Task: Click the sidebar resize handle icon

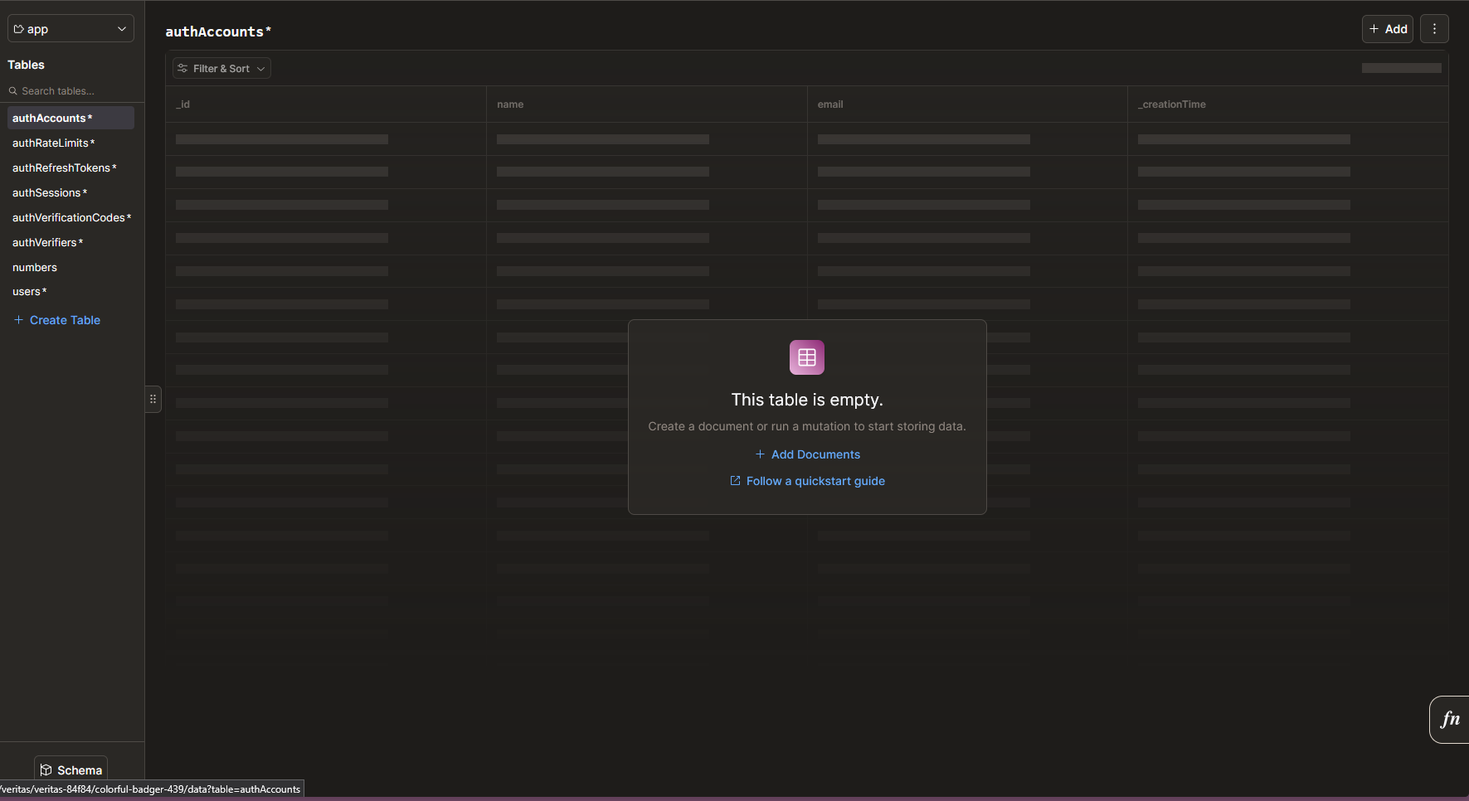Action: coord(153,399)
